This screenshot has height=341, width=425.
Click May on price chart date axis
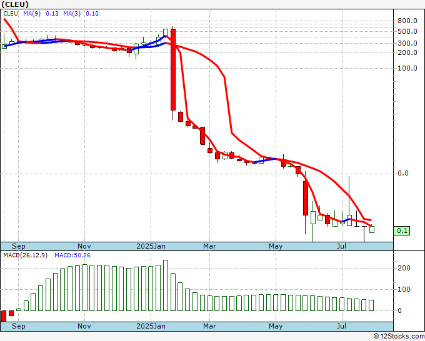click(276, 246)
